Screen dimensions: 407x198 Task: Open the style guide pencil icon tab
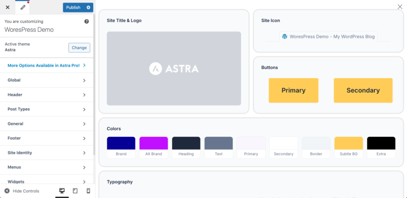click(23, 7)
